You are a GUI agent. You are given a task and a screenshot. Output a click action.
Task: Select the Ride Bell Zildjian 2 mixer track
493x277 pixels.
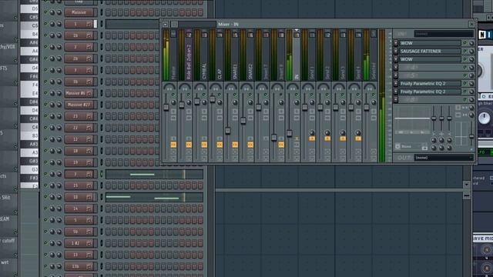point(189,55)
